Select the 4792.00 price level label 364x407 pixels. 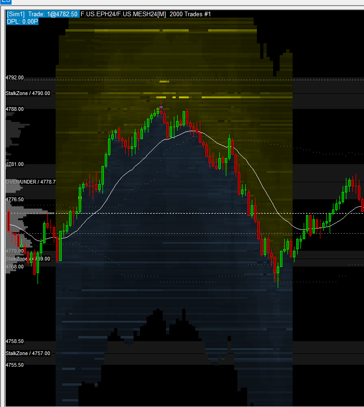[14, 77]
